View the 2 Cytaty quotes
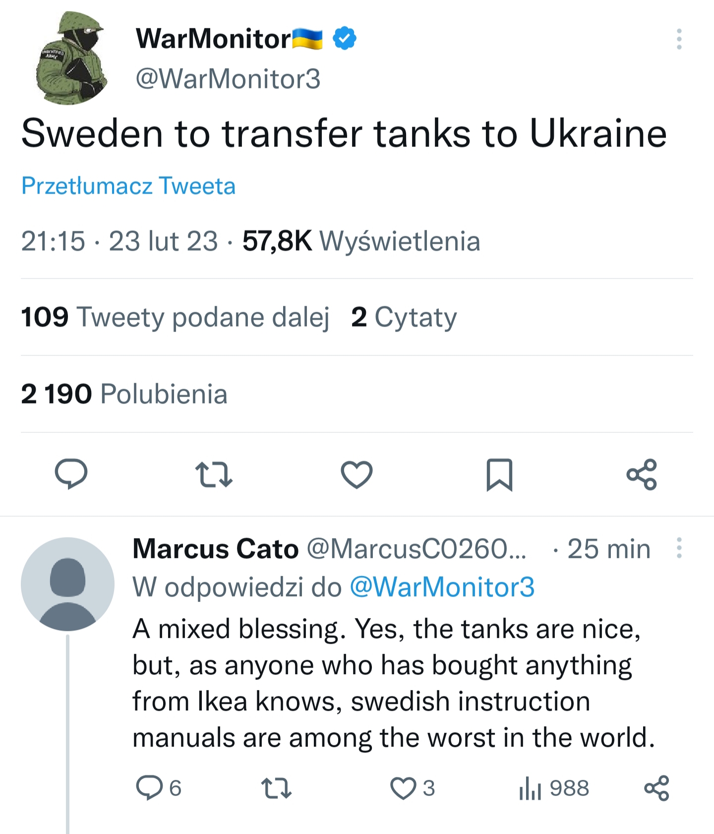 (404, 317)
